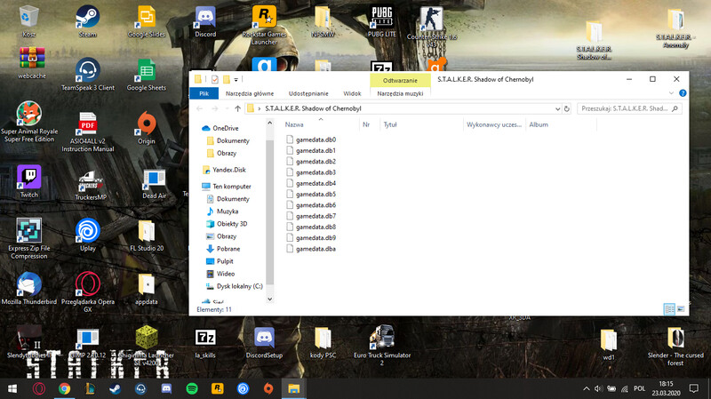Viewport: 711px width, 399px height.
Task: Open Euro Truck Simulator 2 shortcut
Action: pos(381,342)
